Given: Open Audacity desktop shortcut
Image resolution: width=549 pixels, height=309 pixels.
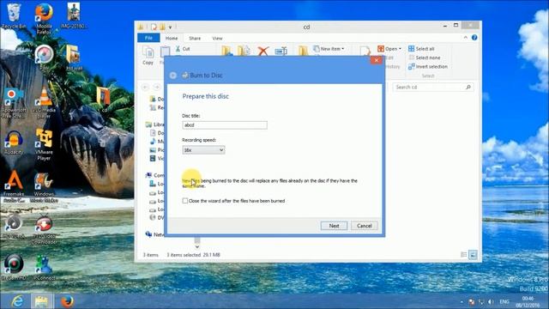Looking at the screenshot, I should pos(14,143).
